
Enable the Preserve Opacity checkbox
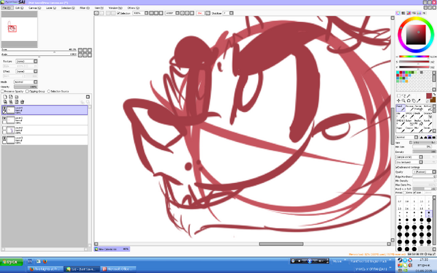pyautogui.click(x=3, y=91)
